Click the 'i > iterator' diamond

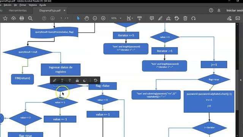click(x=209, y=128)
